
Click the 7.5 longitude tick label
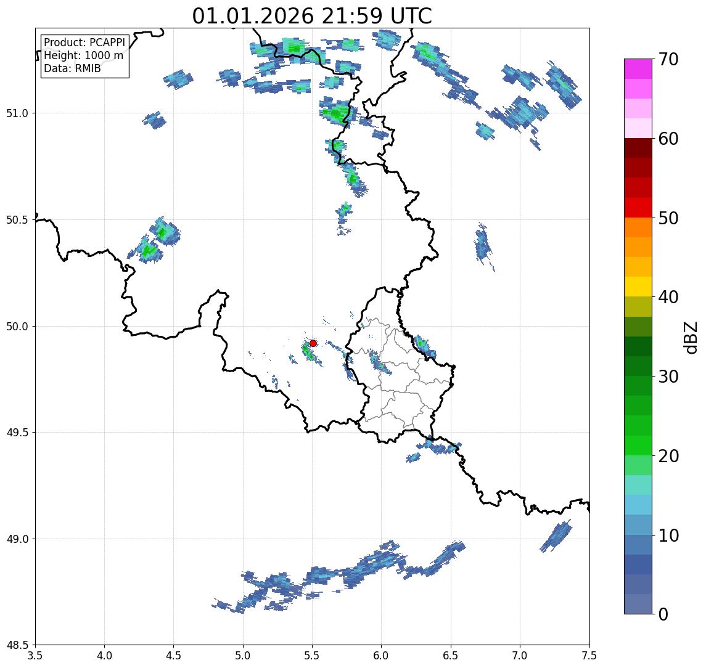589,654
